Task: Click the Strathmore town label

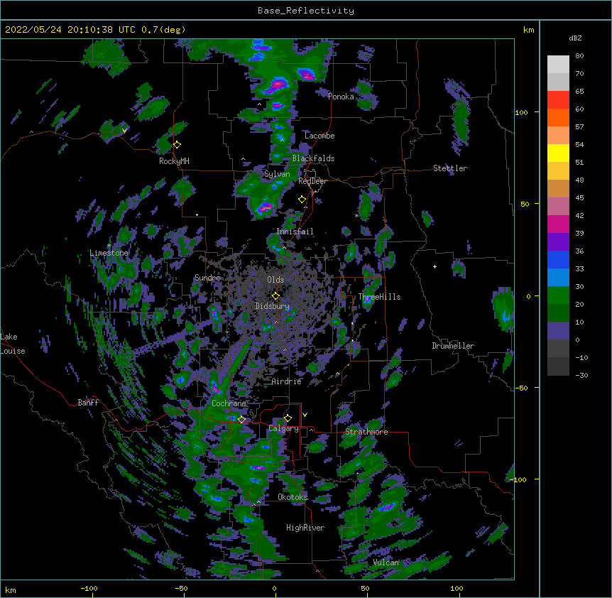Action: point(366,432)
